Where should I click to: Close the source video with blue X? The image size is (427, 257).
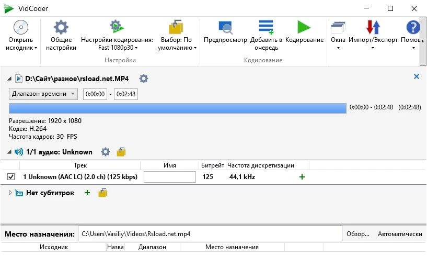tap(417, 76)
